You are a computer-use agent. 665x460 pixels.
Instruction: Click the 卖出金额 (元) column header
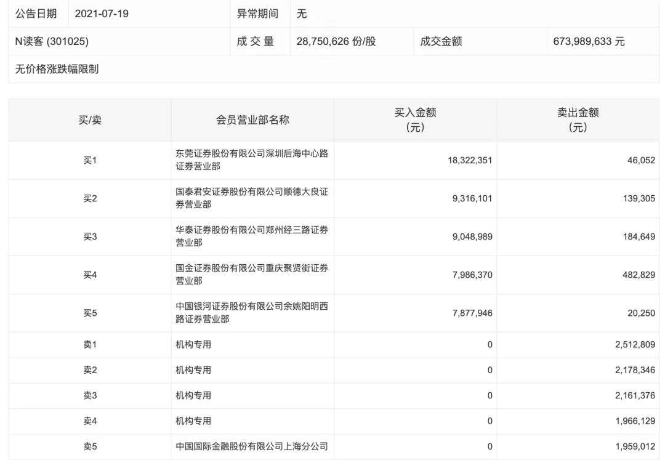click(x=578, y=119)
